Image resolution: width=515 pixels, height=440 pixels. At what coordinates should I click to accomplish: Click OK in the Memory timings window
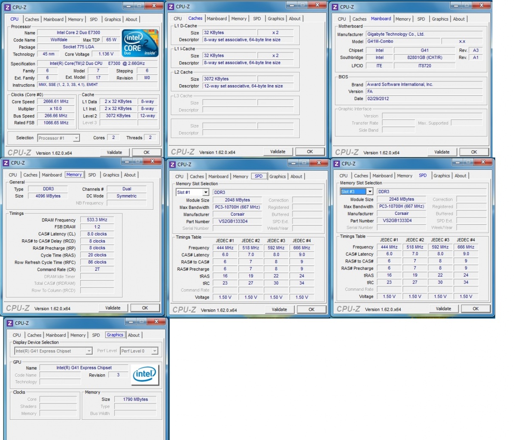coord(145,308)
